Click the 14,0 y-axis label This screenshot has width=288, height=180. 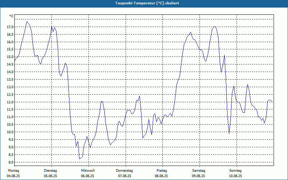(10, 72)
